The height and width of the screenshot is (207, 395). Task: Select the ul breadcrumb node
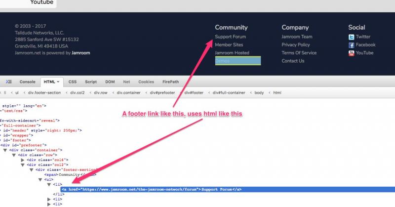click(17, 92)
